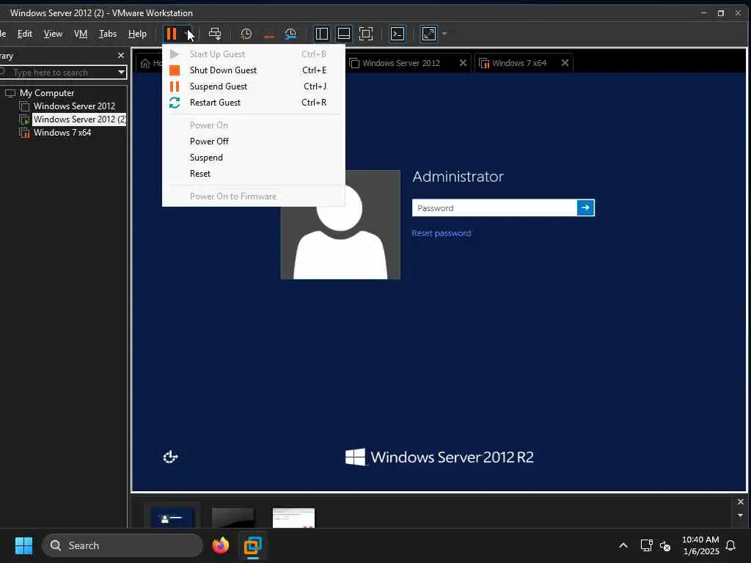Open the Windows Start menu

pyautogui.click(x=24, y=545)
